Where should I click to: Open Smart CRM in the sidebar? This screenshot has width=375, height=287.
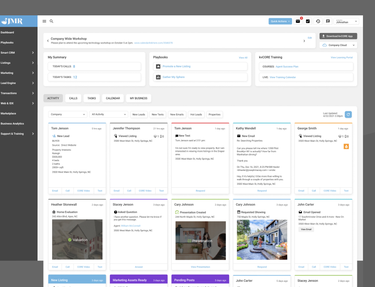(18, 53)
